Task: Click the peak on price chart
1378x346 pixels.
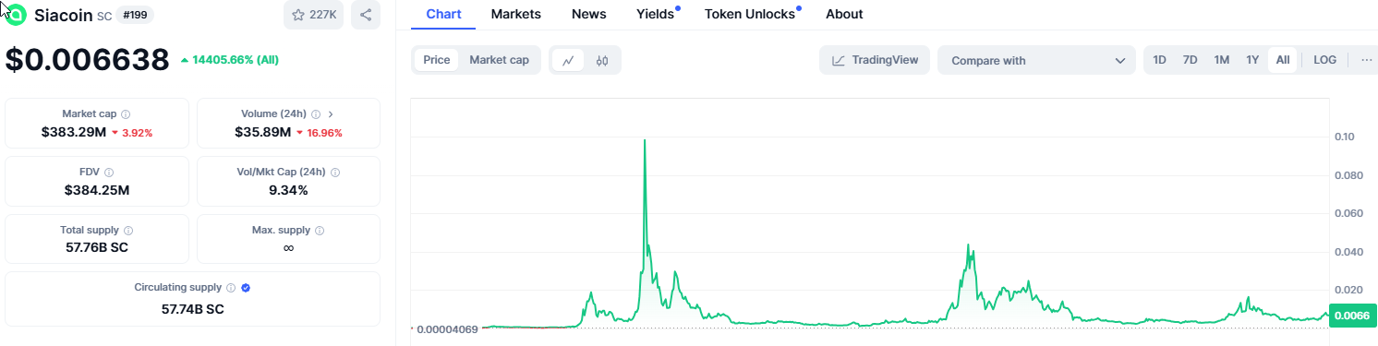Action: pos(644,140)
